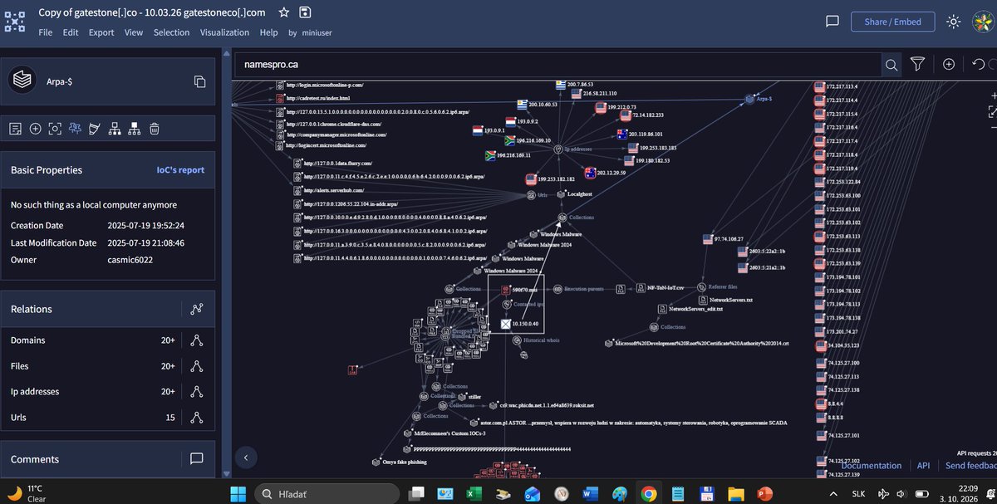Star this graph as favorite
Viewport: 997px width, 504px height.
284,12
